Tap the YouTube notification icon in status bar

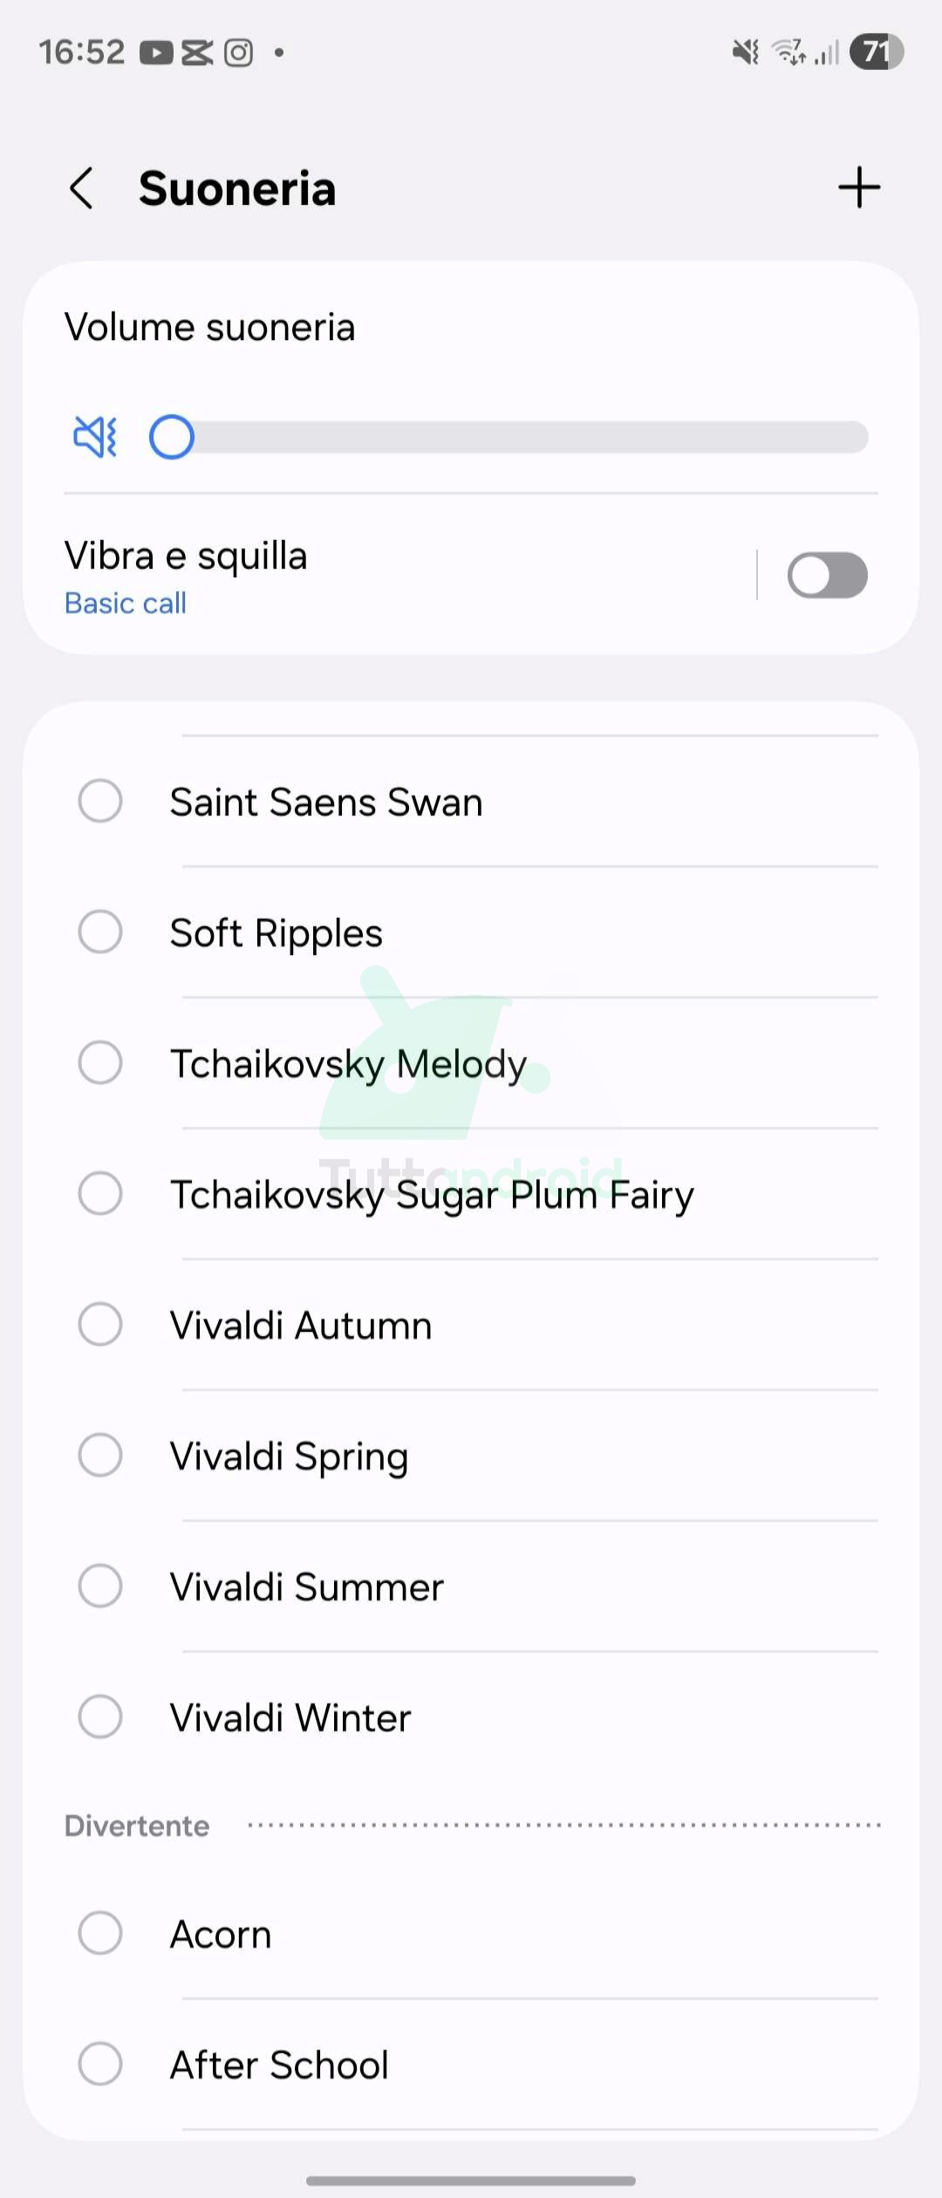(x=156, y=53)
